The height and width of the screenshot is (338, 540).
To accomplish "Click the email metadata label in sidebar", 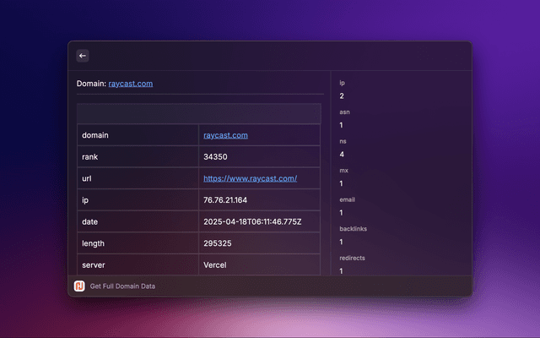I will click(347, 199).
